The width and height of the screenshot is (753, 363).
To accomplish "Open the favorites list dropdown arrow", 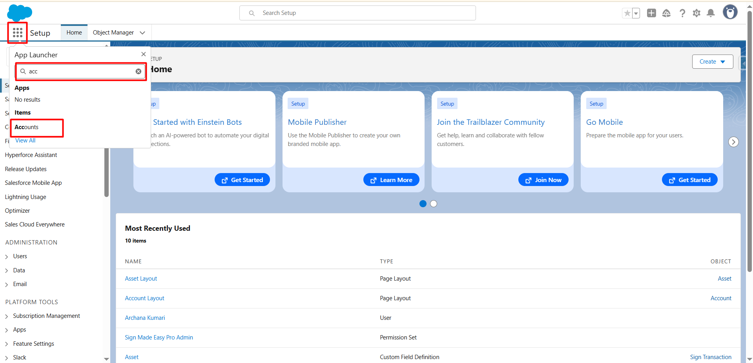I will (x=636, y=13).
